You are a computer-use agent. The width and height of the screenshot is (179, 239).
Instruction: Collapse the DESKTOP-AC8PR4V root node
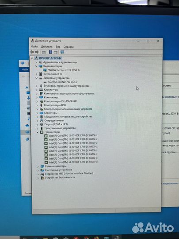[32, 58]
